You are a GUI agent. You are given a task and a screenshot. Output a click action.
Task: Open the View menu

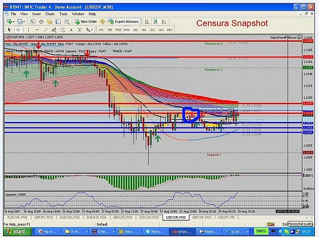coord(24,14)
